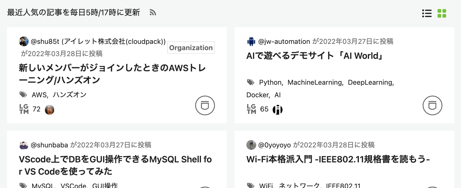Click 0yoyoyo's profile avatar

tap(251, 145)
